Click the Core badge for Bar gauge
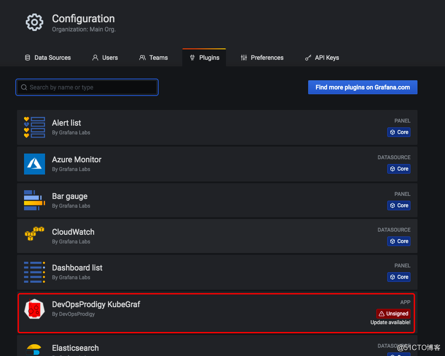Viewport: 445px width, 356px height. click(399, 205)
